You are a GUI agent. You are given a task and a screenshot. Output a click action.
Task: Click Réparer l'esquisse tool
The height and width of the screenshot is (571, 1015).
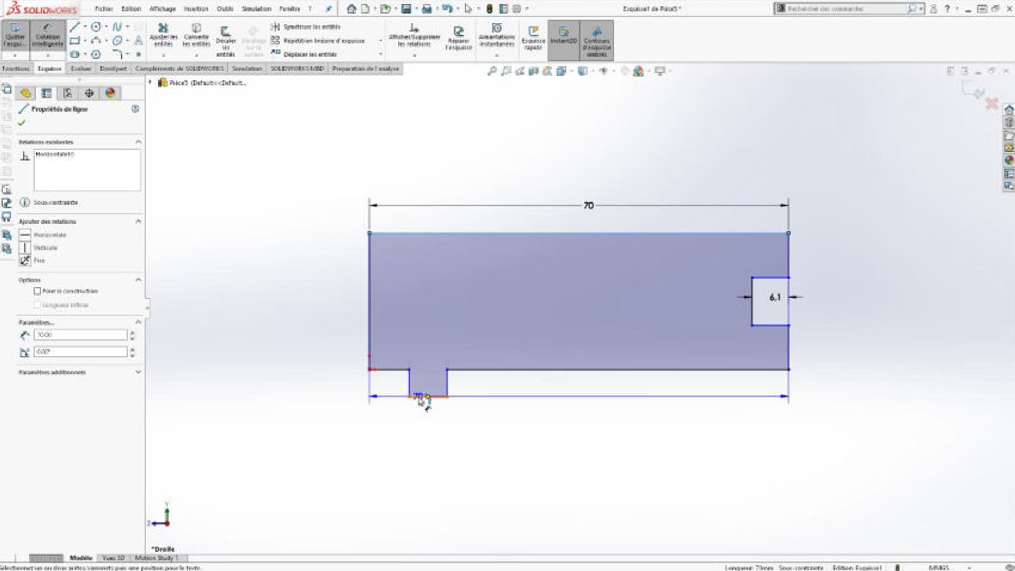point(458,38)
